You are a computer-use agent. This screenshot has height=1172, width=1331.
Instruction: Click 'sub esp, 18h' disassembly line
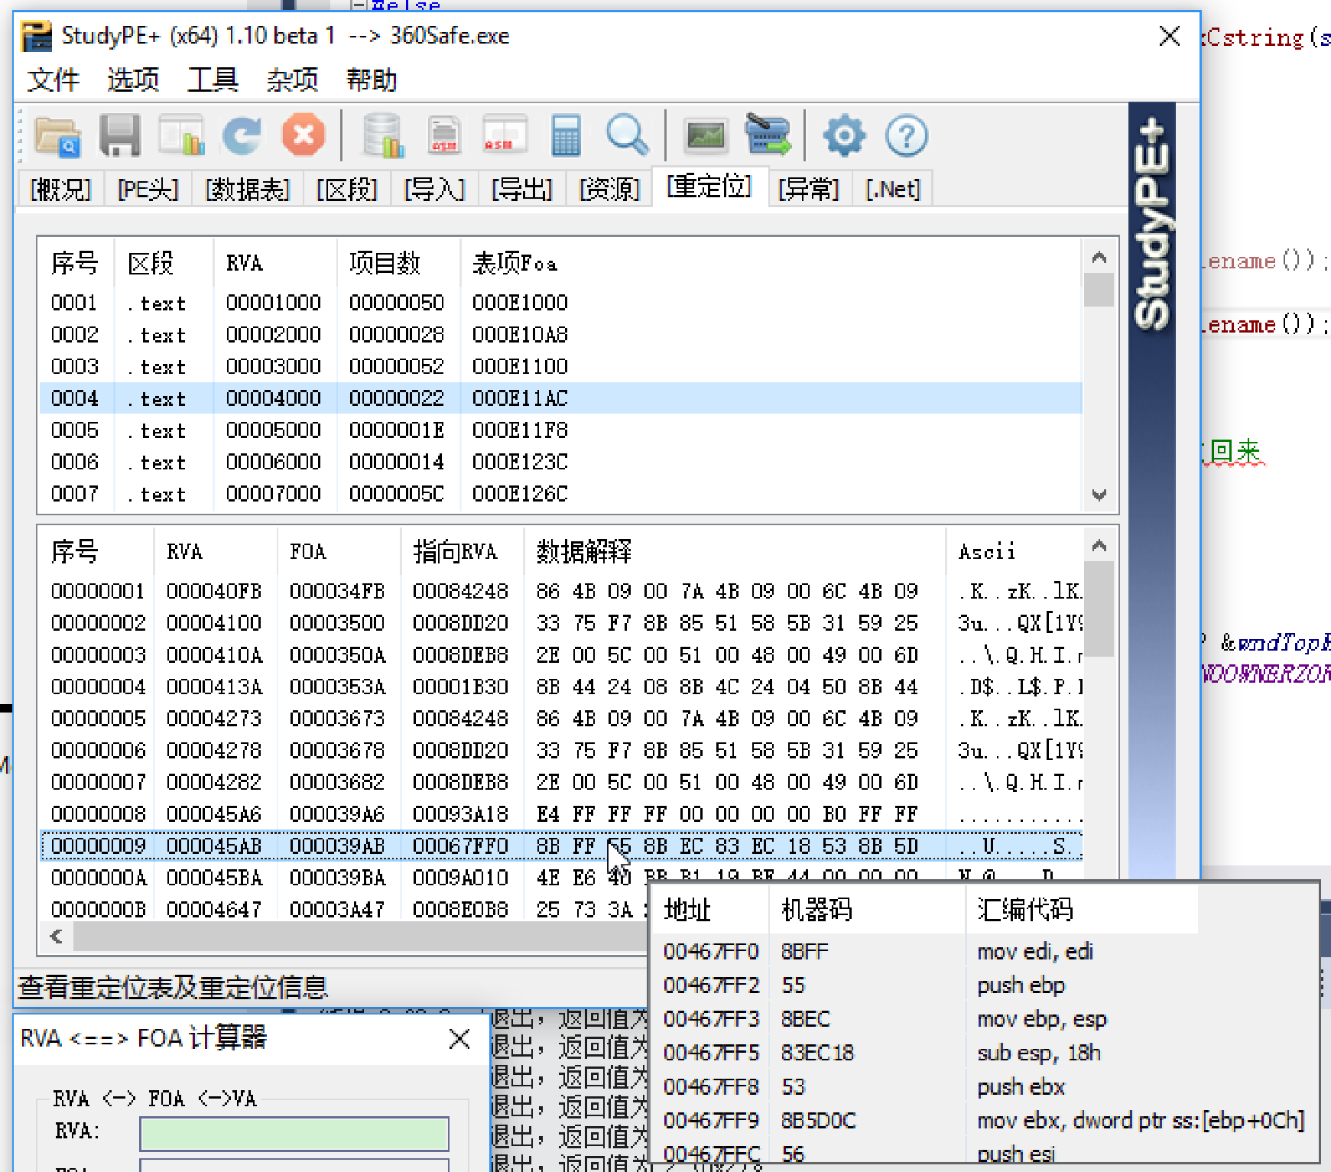tap(1038, 1053)
